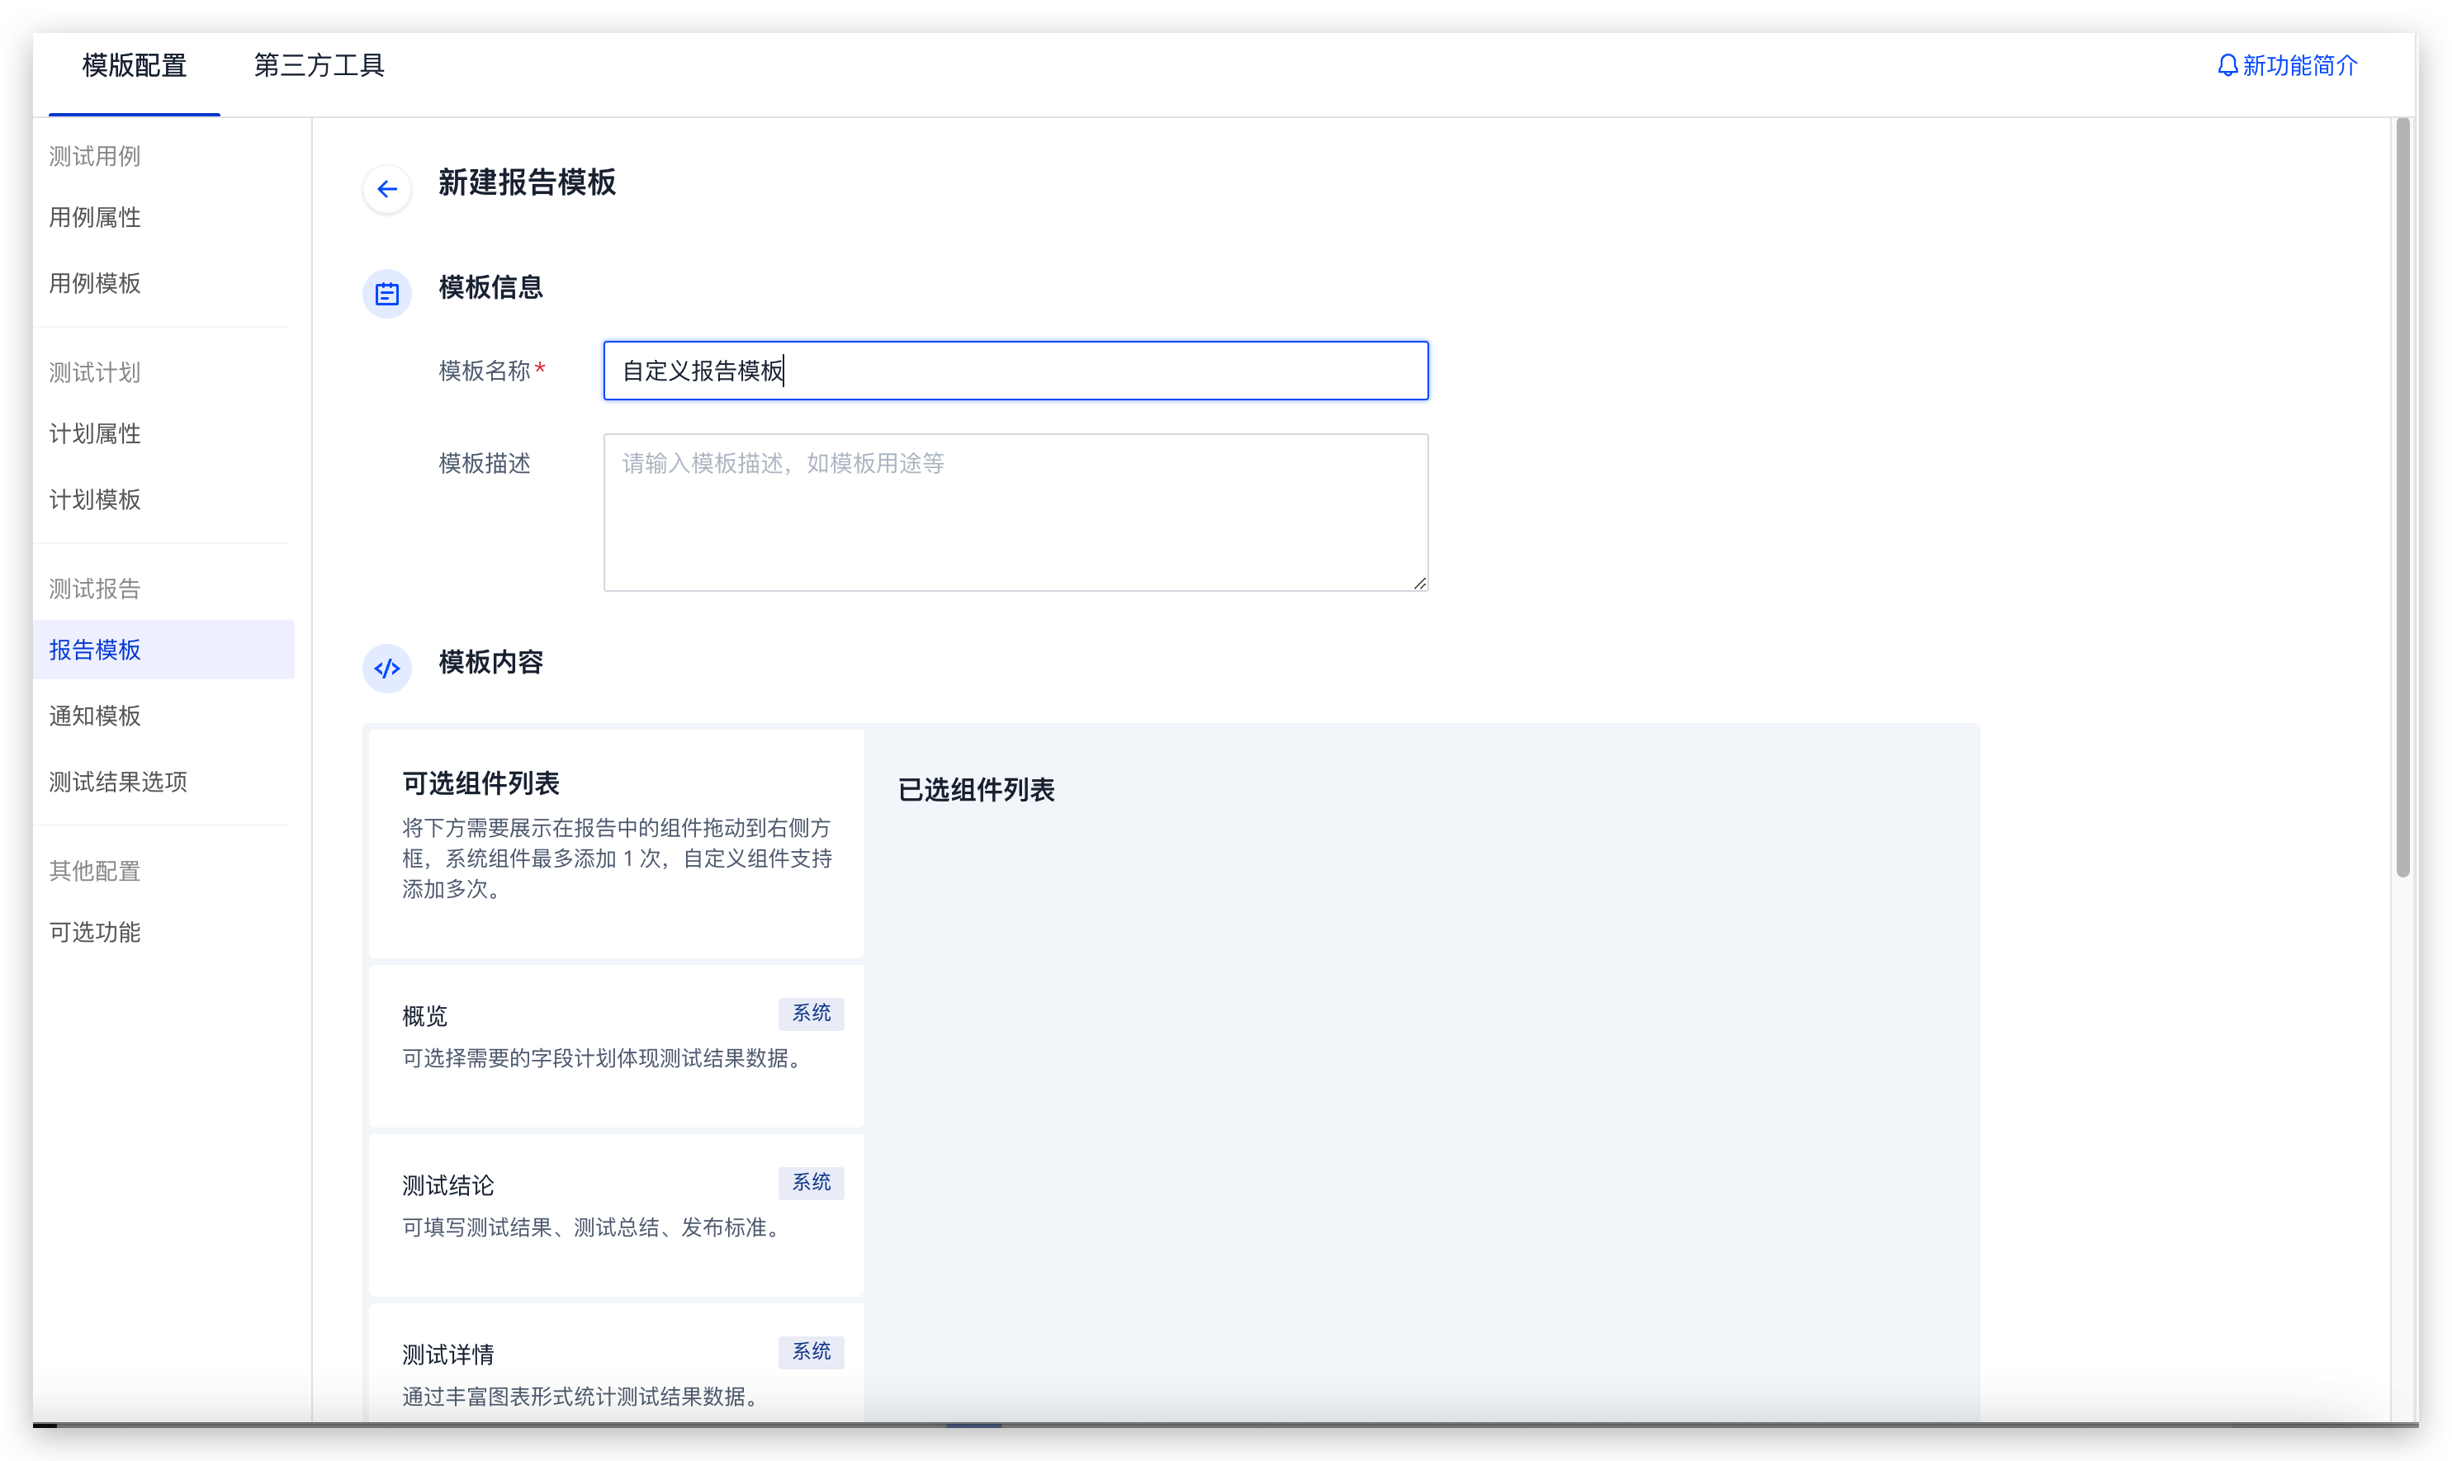Open 计划模板 in the sidebar
The height and width of the screenshot is (1461, 2452).
click(x=96, y=500)
